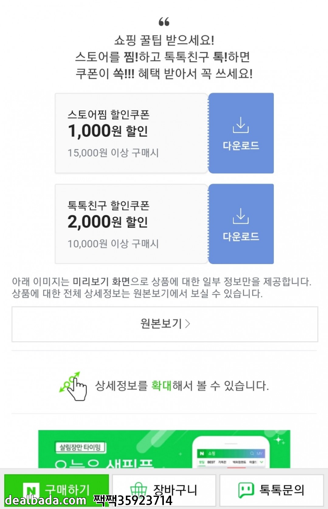328x509 pixels.
Task: Click the 스토어찜 할인쿠폰 coupon card
Action: coord(131,133)
